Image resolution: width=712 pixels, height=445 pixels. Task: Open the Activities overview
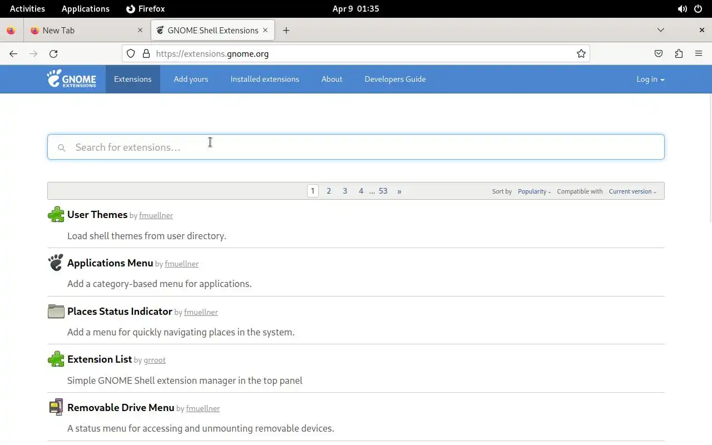27,9
